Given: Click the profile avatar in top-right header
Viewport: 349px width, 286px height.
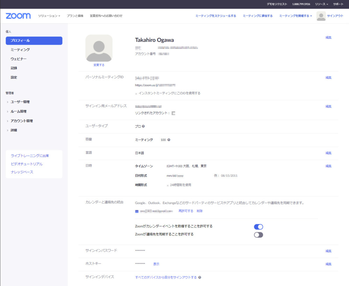Looking at the screenshot, I should tap(321, 16).
